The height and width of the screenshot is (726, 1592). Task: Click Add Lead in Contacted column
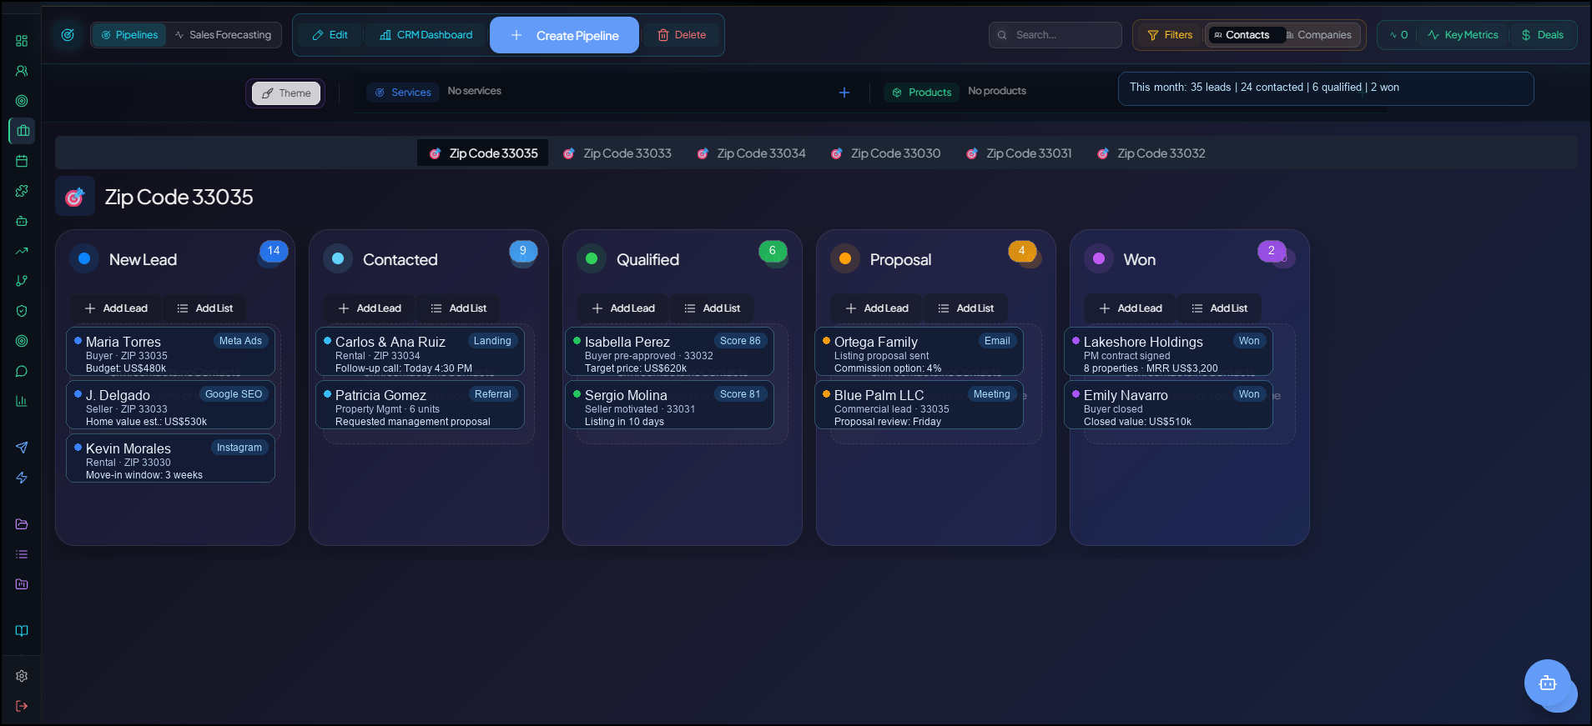pos(370,308)
